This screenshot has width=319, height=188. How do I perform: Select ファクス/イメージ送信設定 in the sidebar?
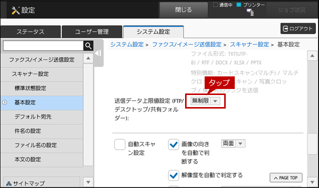(42, 60)
